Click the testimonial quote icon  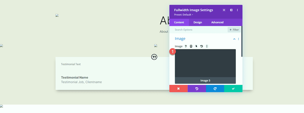[x=154, y=57]
